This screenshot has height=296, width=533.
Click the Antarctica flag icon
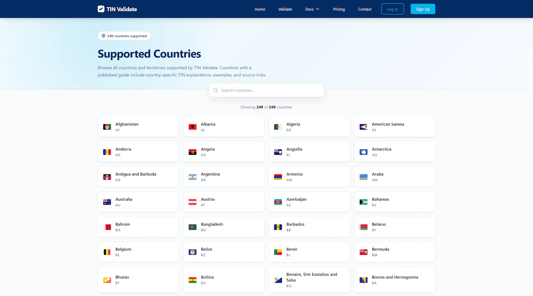click(x=363, y=152)
